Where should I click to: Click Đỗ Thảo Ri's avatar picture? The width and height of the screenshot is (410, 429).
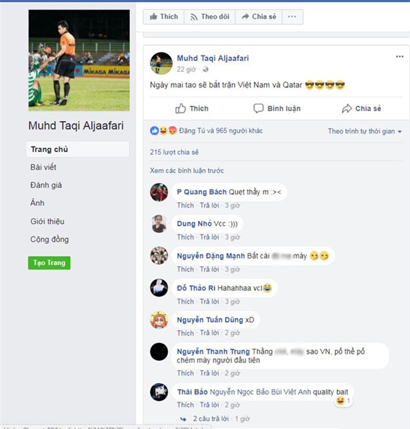click(x=159, y=288)
